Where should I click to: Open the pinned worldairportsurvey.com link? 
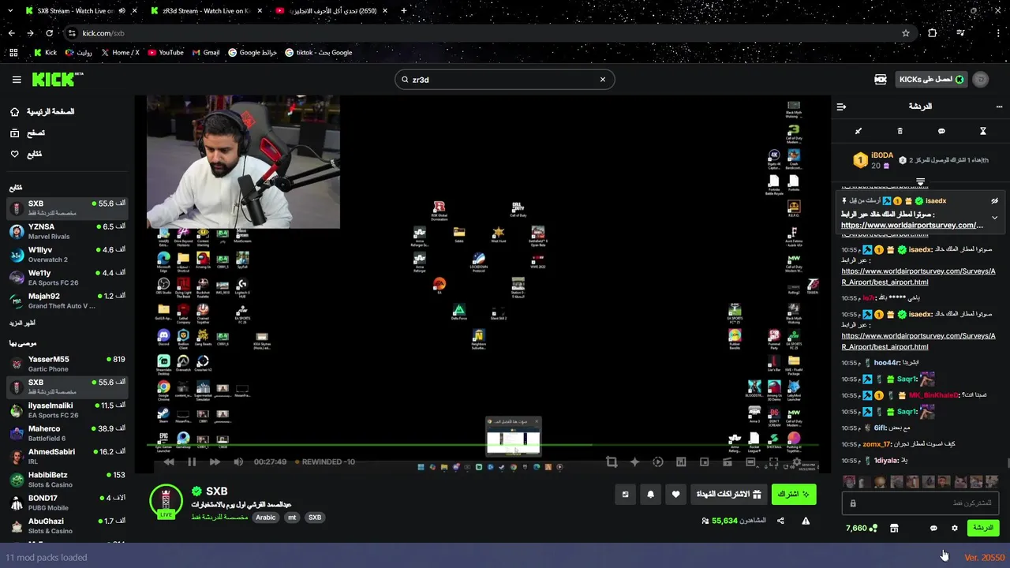pos(912,226)
